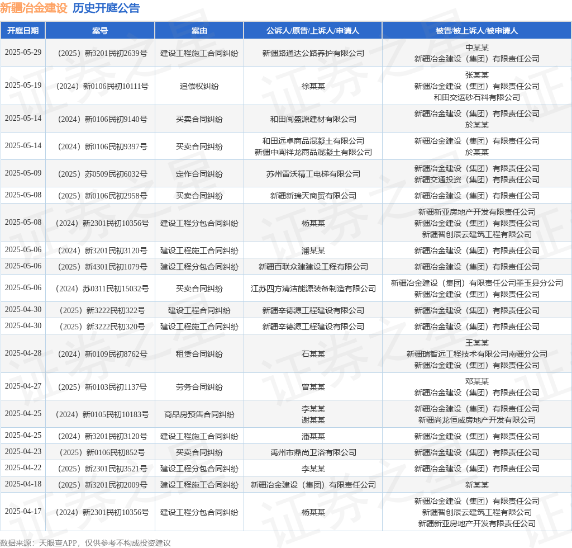572x548 pixels.
Task: Select the date 2025-04-28
Action: tap(23, 353)
